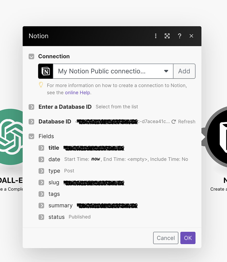Open the connection selection dropdown

[x=166, y=71]
